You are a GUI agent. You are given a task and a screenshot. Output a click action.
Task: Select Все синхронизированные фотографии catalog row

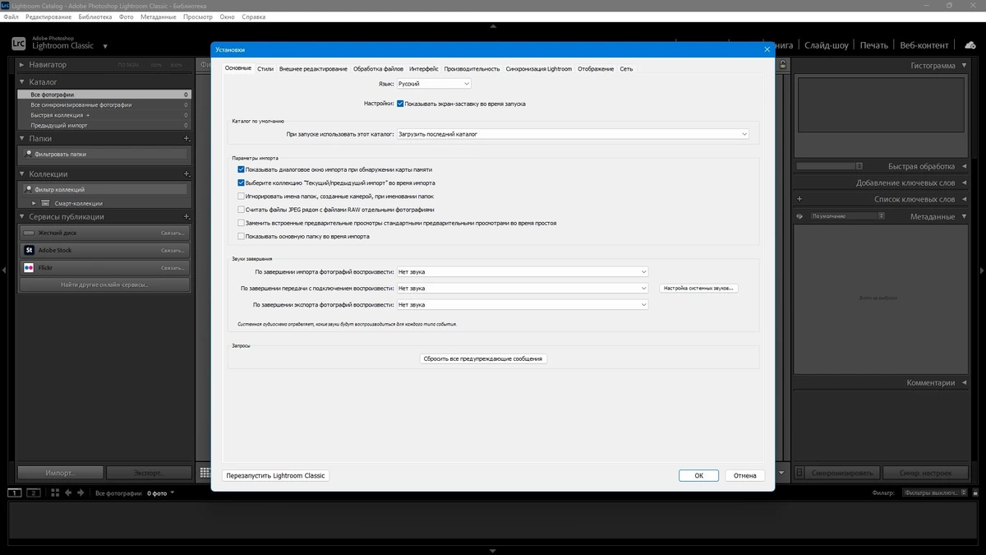click(104, 105)
